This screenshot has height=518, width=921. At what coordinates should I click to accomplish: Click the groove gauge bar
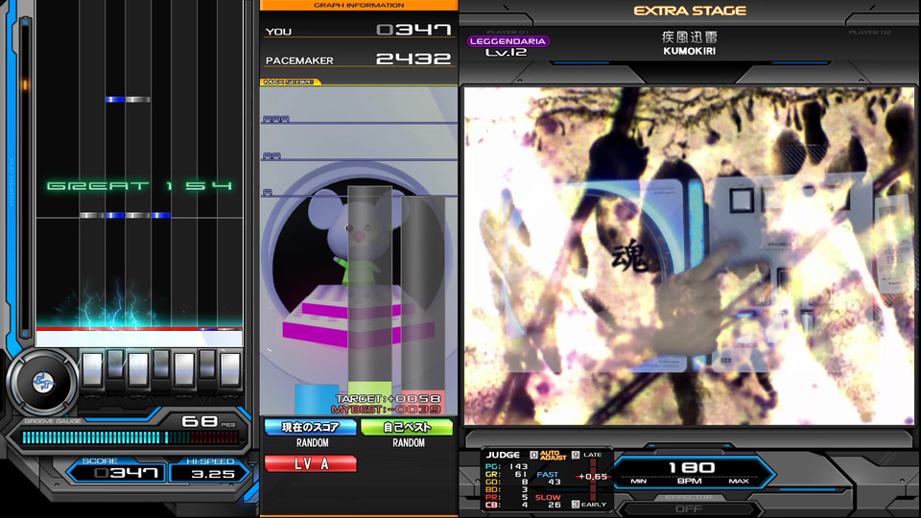[x=130, y=437]
